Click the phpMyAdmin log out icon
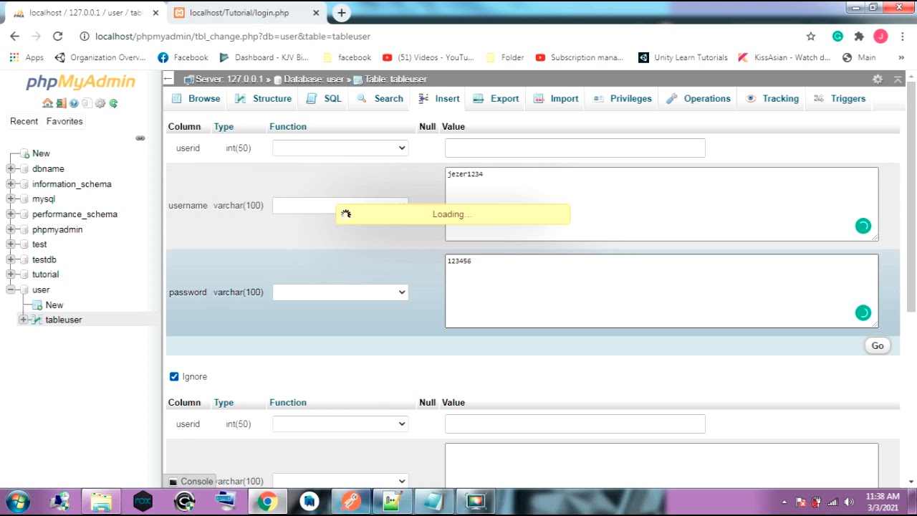Image resolution: width=917 pixels, height=516 pixels. (61, 103)
